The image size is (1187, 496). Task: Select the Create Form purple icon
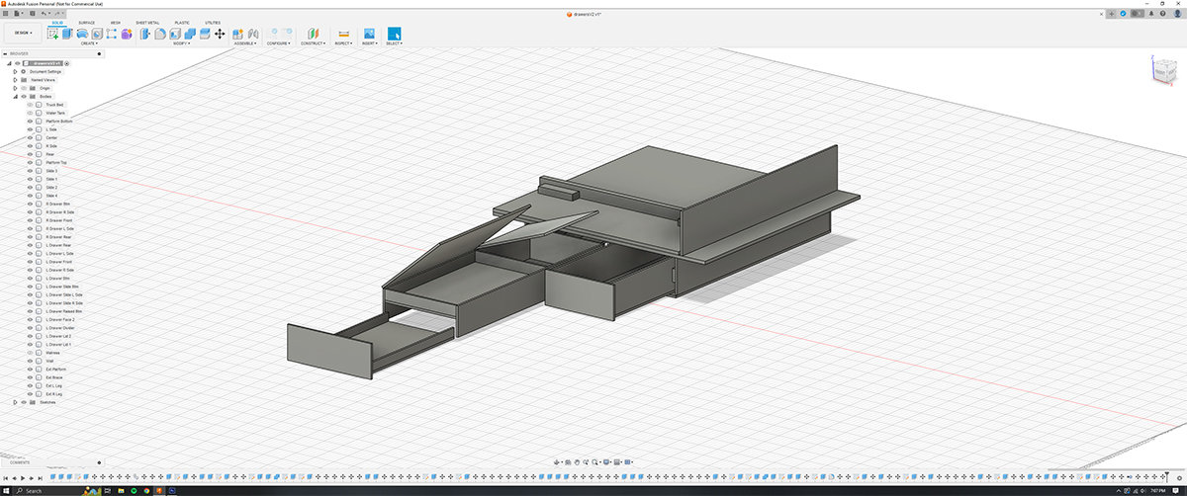point(127,34)
